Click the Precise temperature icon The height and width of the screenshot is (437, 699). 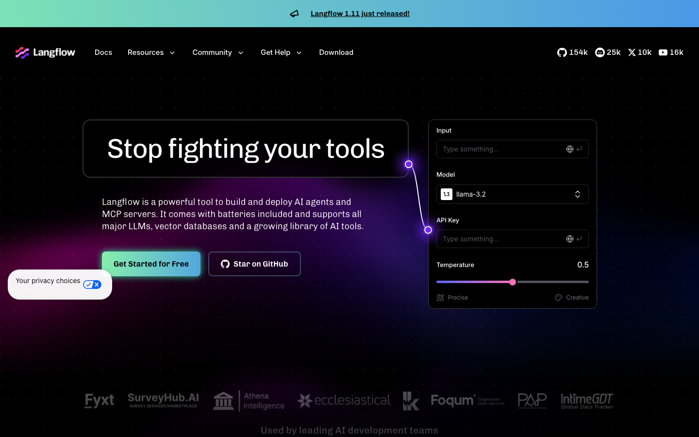(440, 298)
